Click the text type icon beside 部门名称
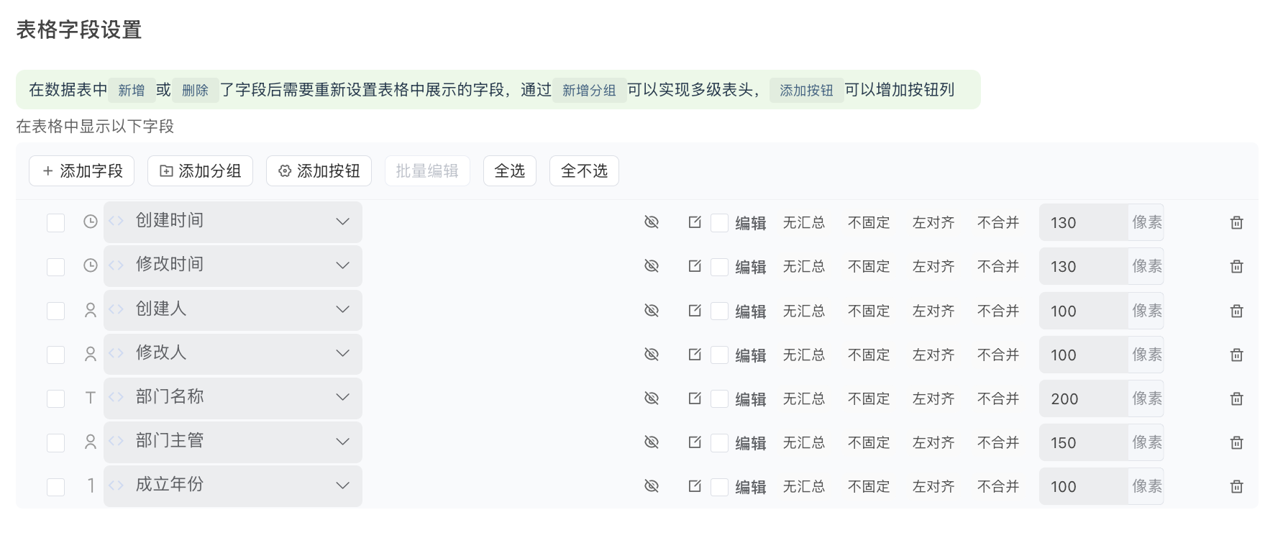This screenshot has width=1283, height=538. coord(90,397)
